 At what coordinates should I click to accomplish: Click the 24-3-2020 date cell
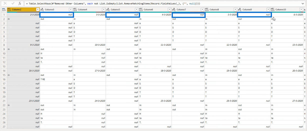[x=89, y=101]
